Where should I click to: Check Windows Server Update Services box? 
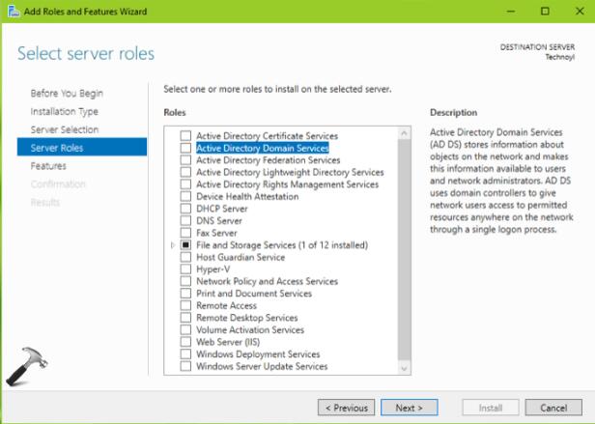185,367
